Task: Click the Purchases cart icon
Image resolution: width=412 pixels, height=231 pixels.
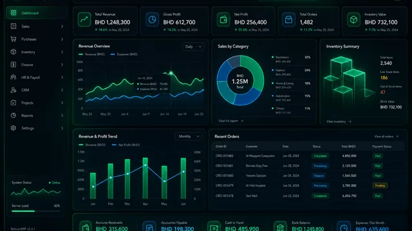Action: (14, 39)
